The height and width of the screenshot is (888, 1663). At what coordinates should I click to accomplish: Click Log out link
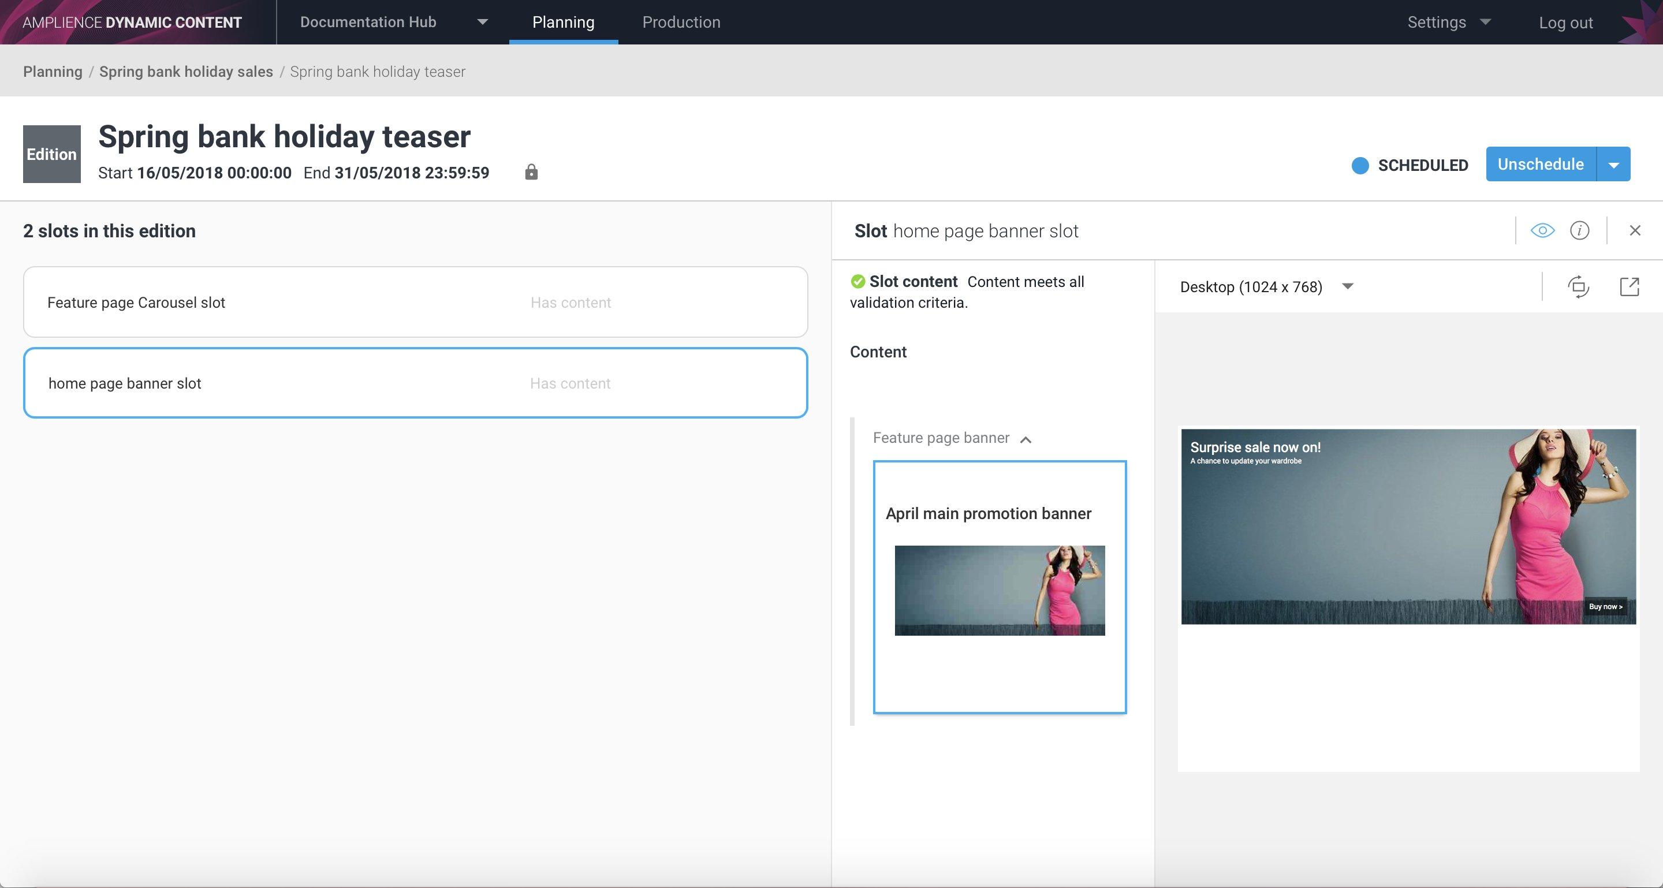point(1565,23)
